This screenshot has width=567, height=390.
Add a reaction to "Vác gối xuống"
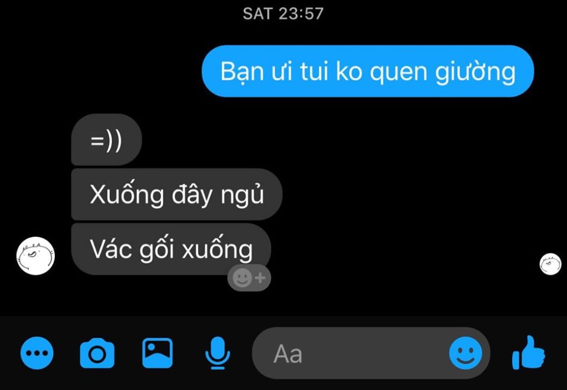click(x=249, y=278)
